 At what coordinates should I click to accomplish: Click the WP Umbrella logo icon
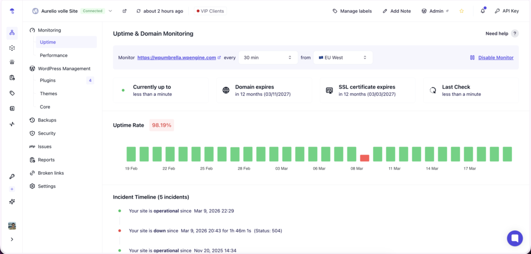[x=12, y=11]
